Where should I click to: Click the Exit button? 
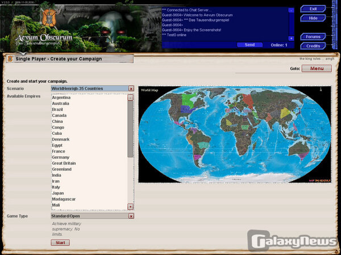tap(313, 9)
